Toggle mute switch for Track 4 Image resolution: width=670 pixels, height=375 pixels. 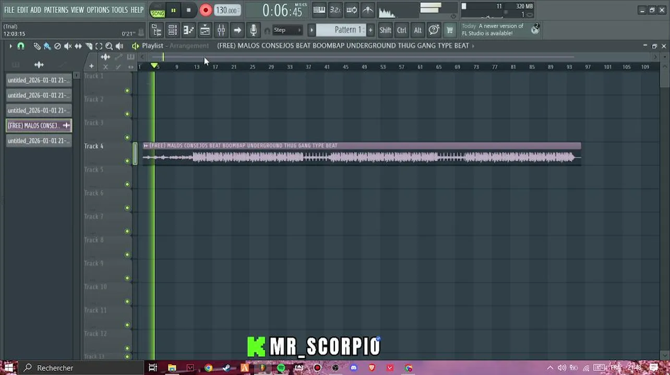[127, 161]
